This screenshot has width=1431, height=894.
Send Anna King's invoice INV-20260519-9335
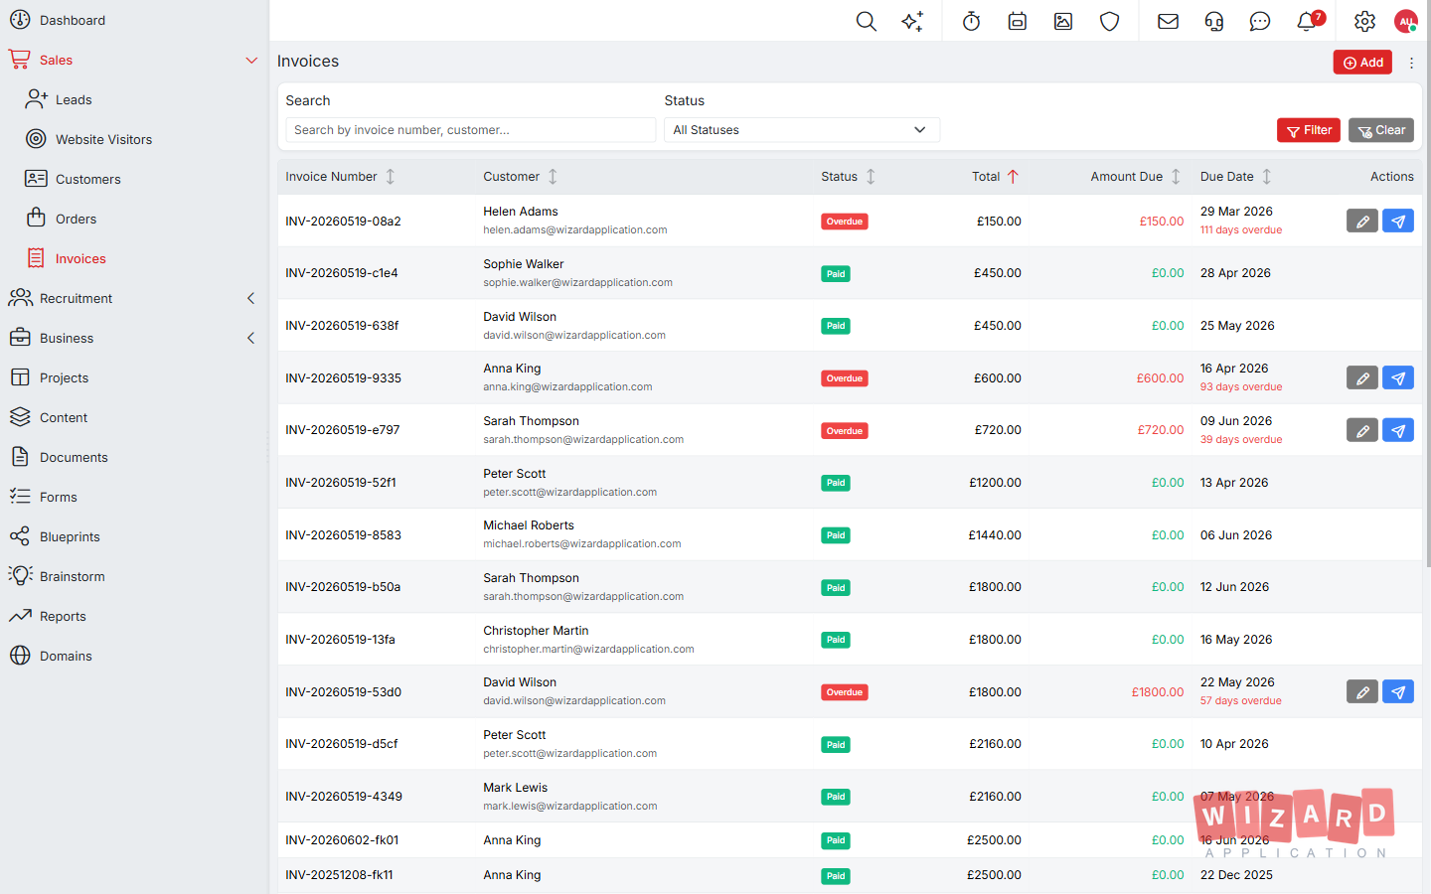click(x=1398, y=378)
